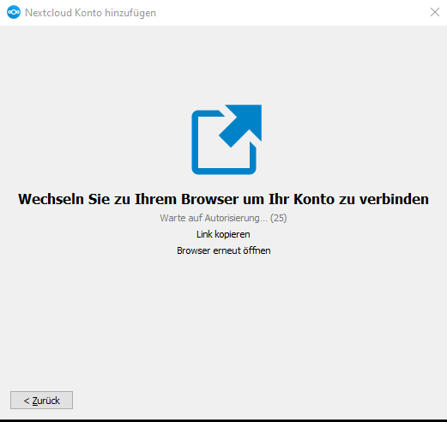Screen dimensions: 447x422
Task: Click the Nextcloud logo in title bar
Action: click(14, 12)
